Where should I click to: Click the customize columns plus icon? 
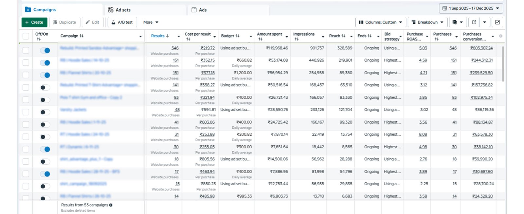[500, 36]
